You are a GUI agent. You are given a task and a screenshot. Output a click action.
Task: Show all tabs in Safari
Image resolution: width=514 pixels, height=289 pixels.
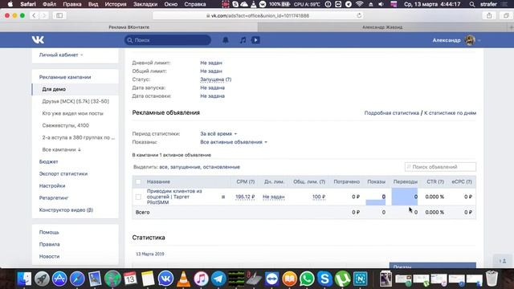click(506, 15)
